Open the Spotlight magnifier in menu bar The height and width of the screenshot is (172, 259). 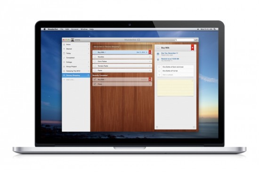[x=215, y=29]
